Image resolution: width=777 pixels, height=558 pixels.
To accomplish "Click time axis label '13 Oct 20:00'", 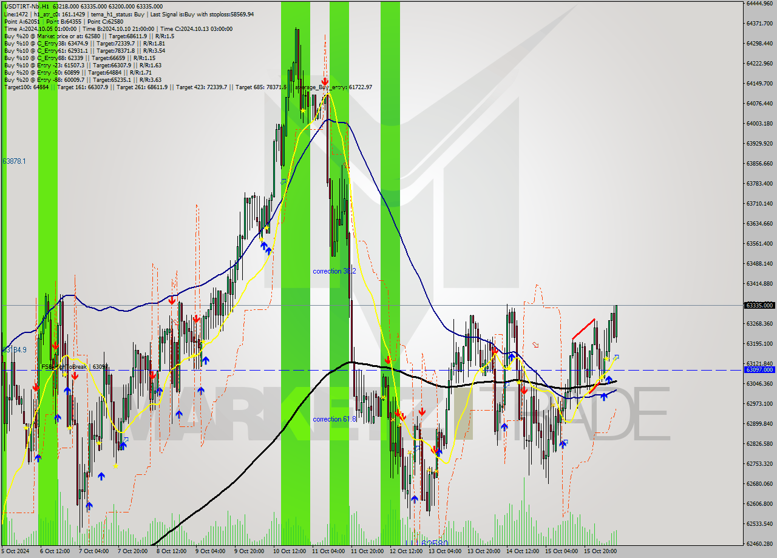I will (x=484, y=551).
